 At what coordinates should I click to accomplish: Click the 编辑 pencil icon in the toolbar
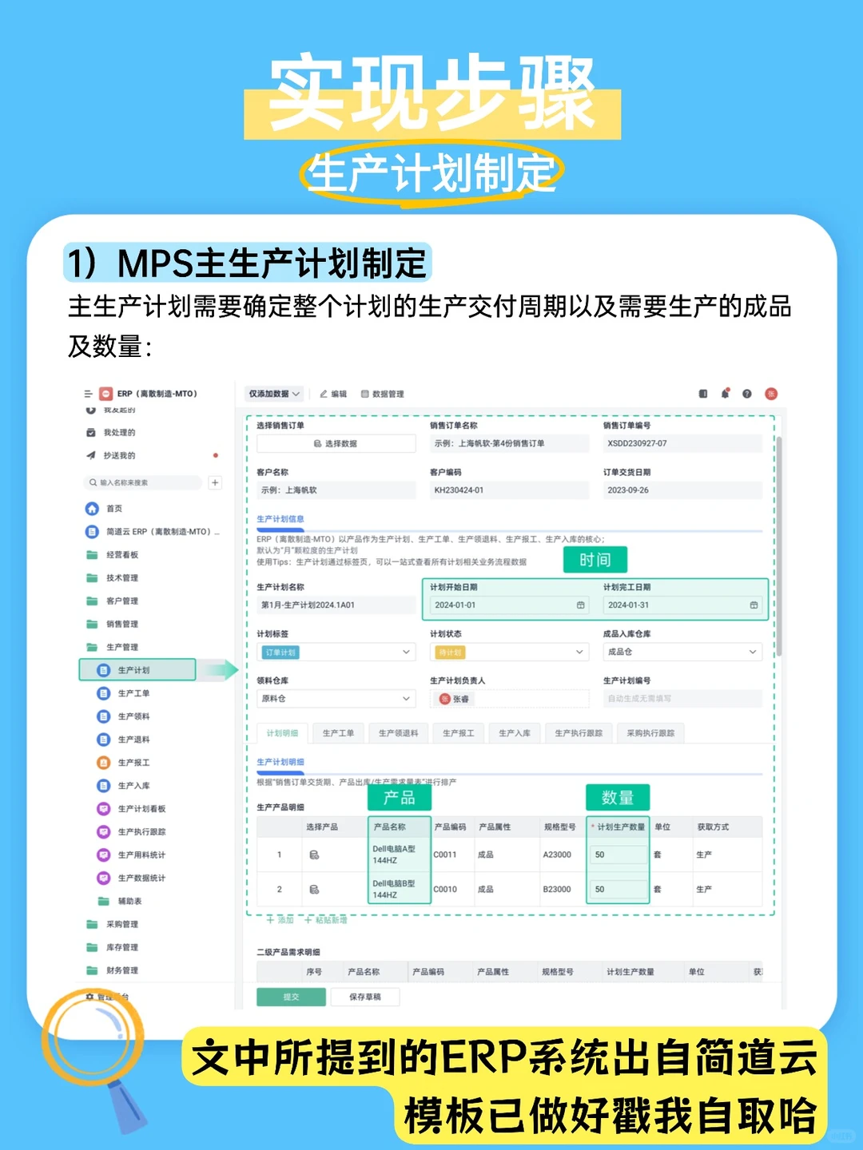(323, 394)
